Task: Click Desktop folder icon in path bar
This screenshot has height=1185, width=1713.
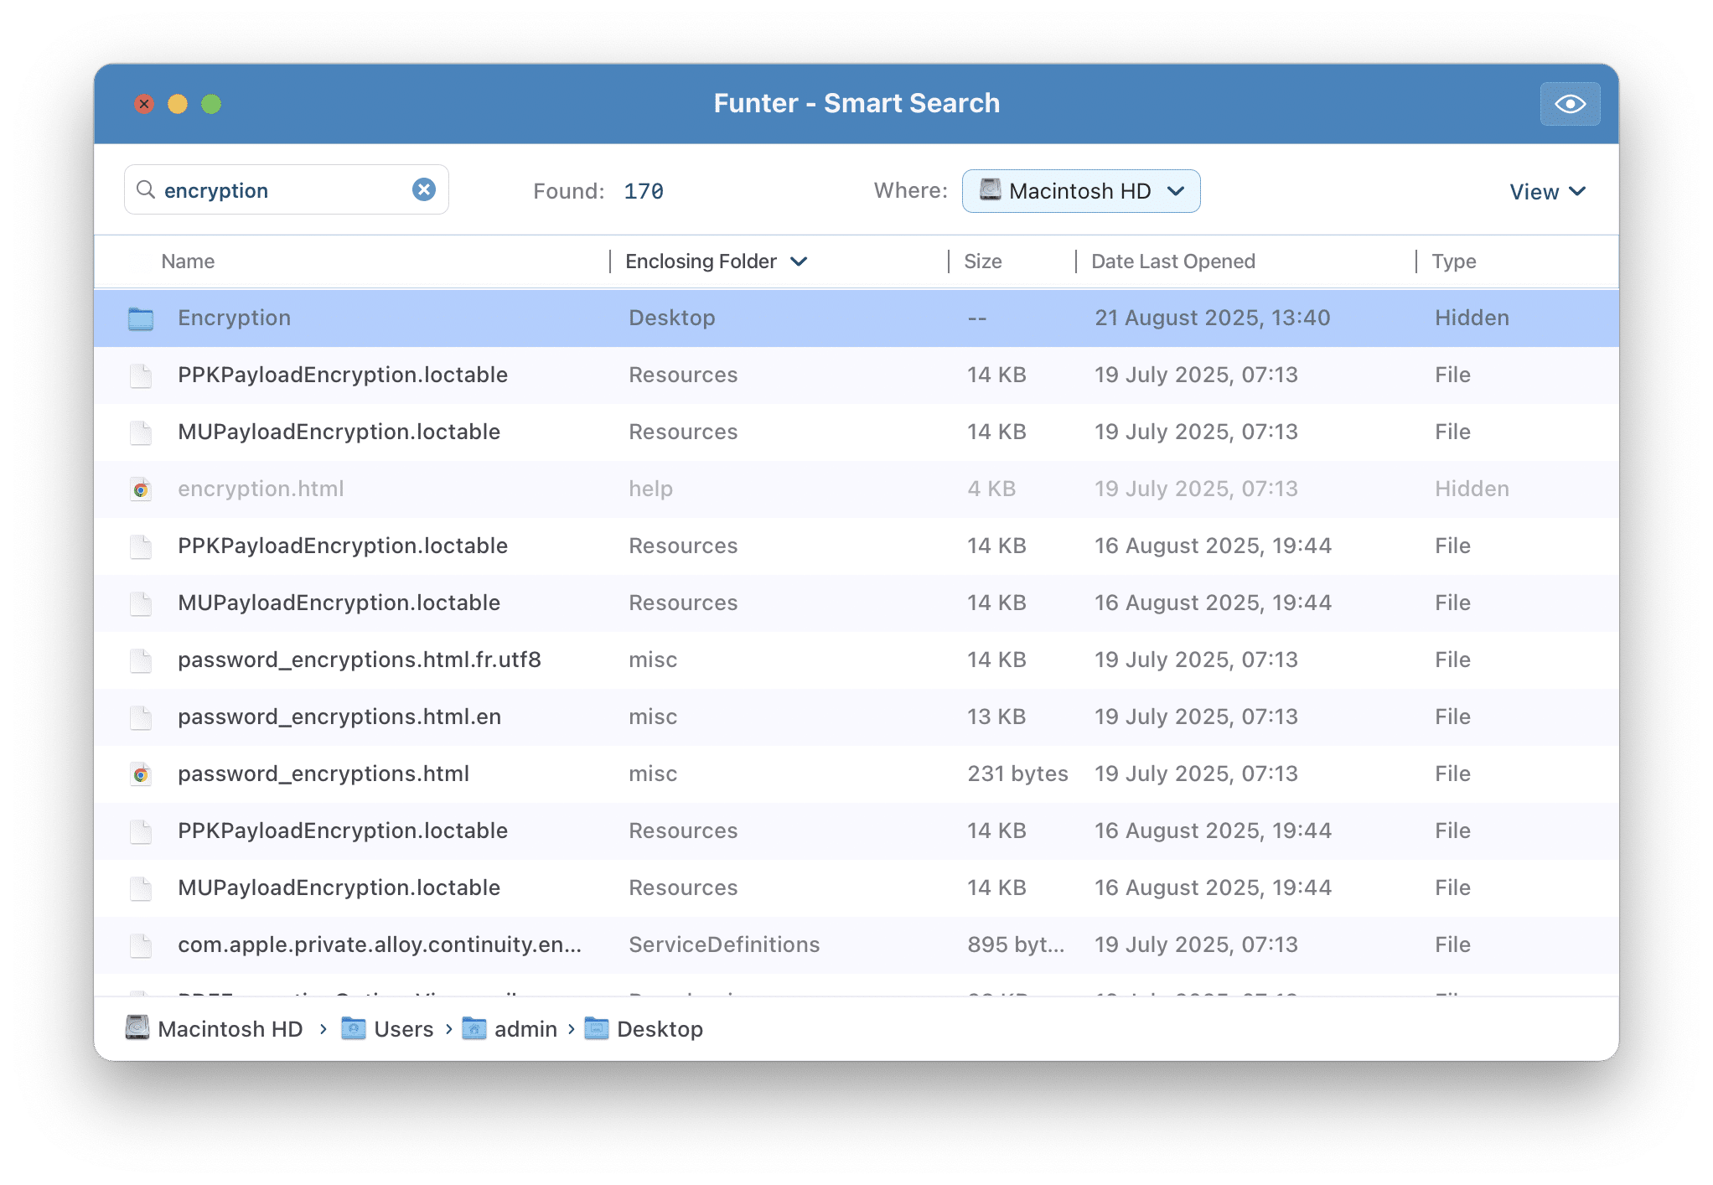Action: 597,1028
